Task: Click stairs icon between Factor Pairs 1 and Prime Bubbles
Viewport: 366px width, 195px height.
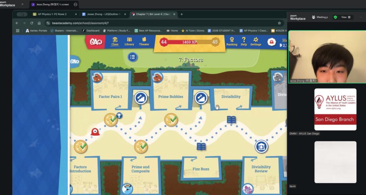Action: tap(140, 98)
